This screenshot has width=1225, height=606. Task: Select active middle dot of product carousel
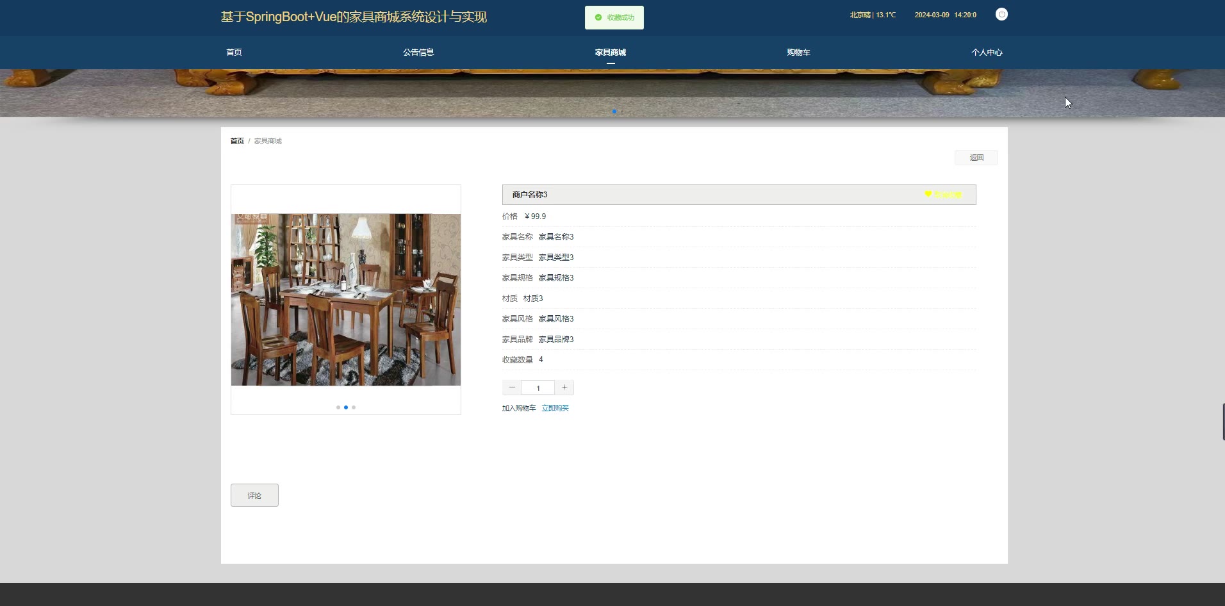(x=346, y=407)
